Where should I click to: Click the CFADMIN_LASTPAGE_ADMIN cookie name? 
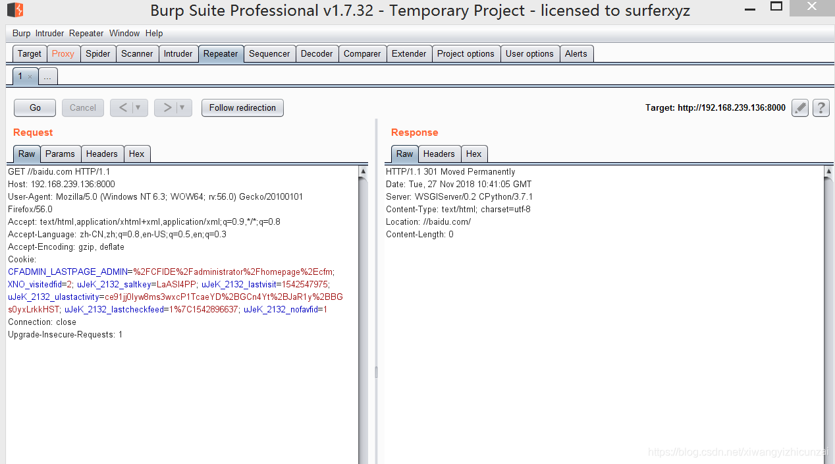coord(67,272)
